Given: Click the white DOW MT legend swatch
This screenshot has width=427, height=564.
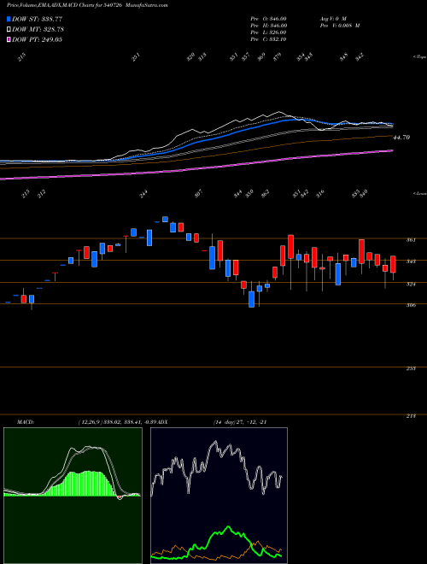Looking at the screenshot, I should (x=9, y=29).
